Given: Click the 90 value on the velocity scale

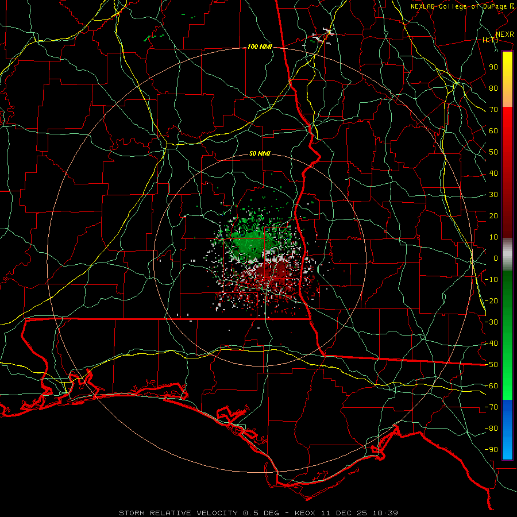Looking at the screenshot, I should tap(493, 67).
